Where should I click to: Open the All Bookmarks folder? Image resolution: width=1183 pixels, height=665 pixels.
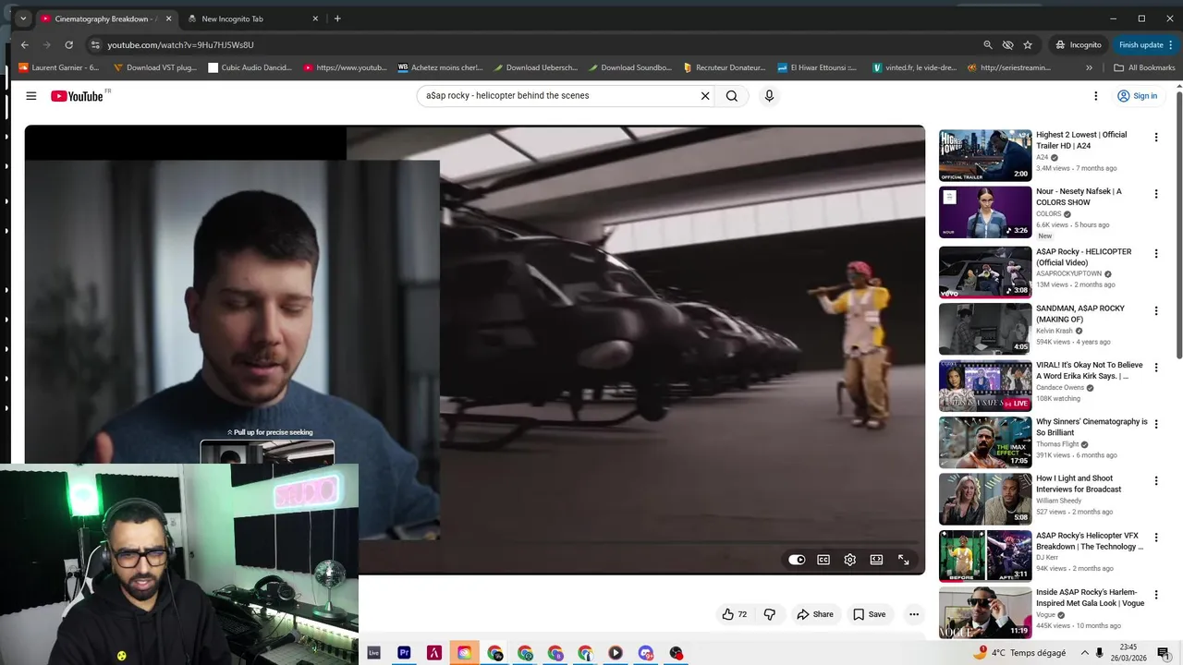[1144, 67]
